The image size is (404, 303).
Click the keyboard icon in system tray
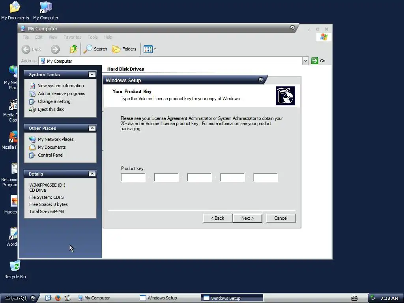click(x=354, y=298)
